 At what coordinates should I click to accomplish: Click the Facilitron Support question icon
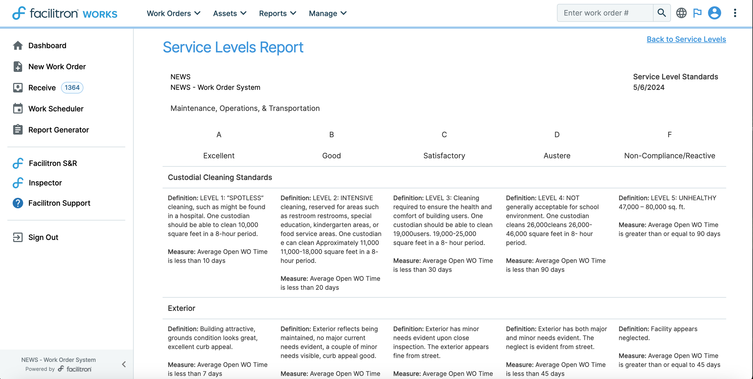click(x=18, y=203)
